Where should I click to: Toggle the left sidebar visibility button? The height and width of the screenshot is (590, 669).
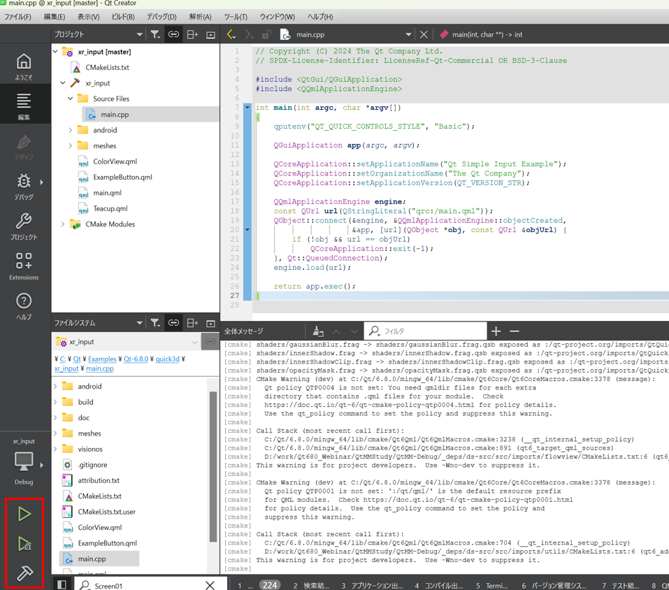62,584
